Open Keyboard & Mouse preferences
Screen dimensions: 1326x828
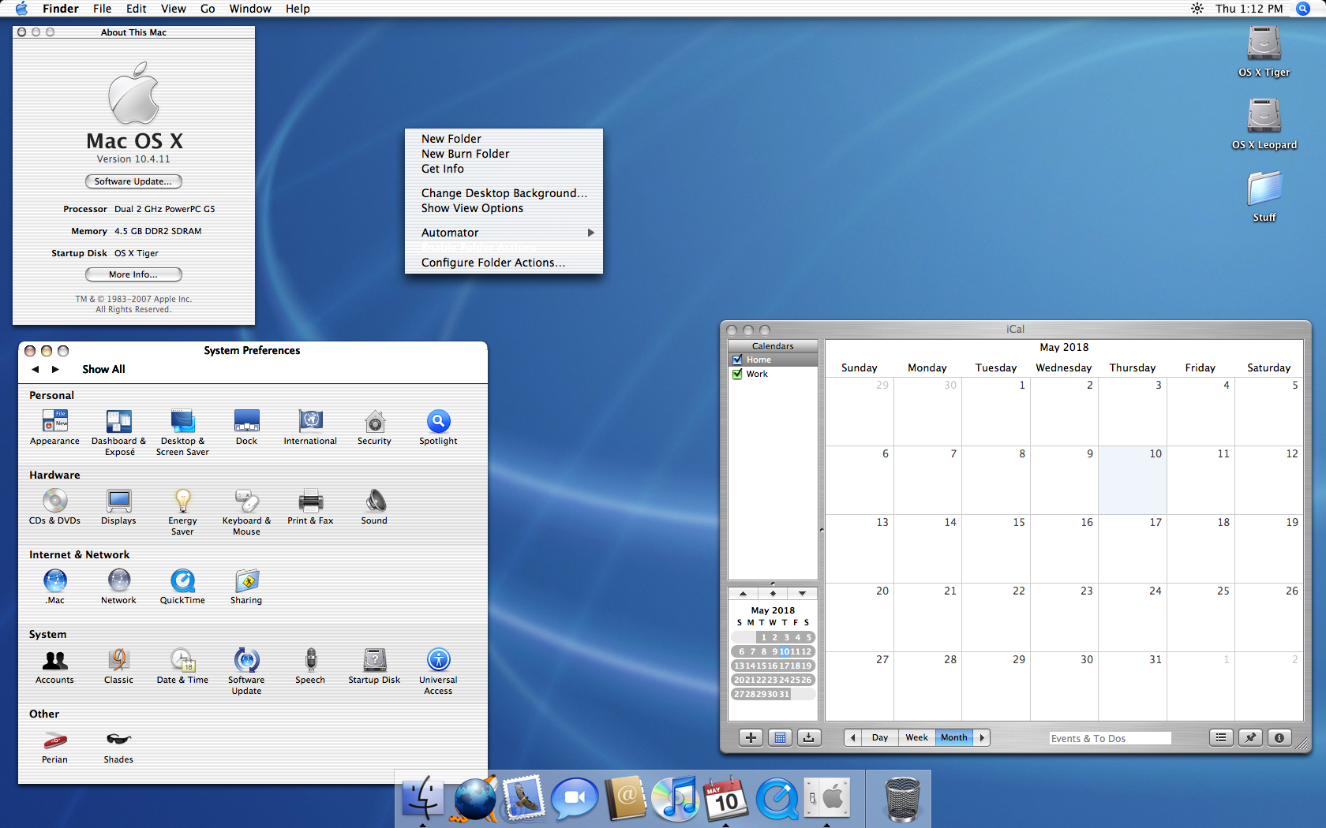point(246,512)
